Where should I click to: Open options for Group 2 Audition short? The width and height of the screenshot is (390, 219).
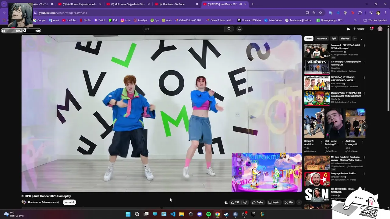click(321, 142)
